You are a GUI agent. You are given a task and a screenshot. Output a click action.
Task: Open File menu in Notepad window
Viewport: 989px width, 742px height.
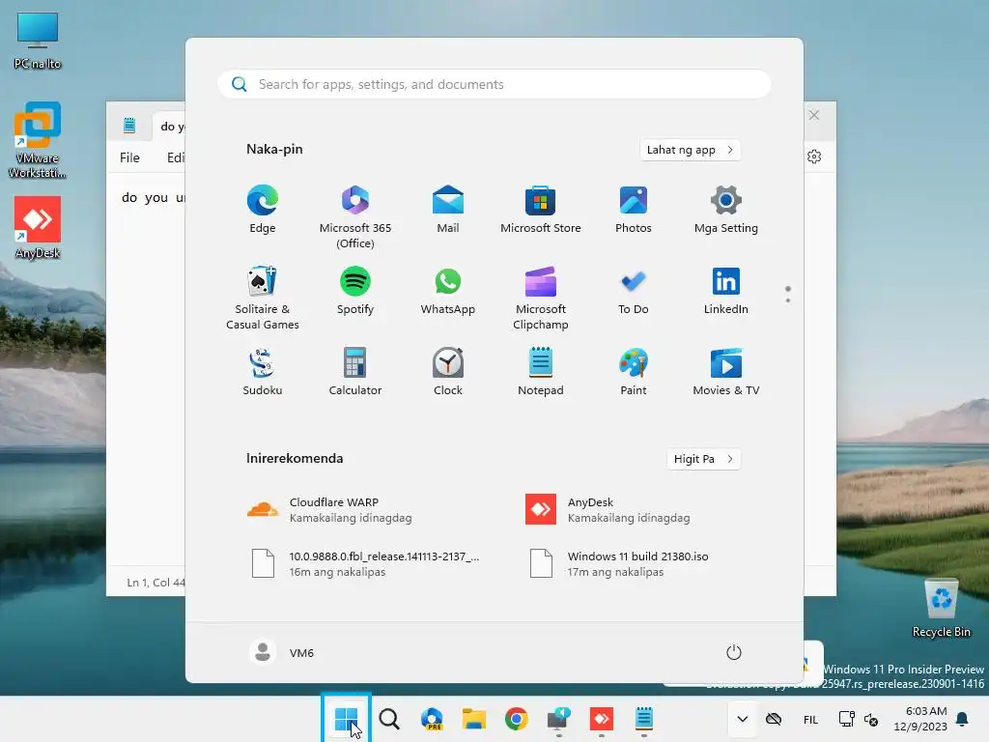pos(130,157)
